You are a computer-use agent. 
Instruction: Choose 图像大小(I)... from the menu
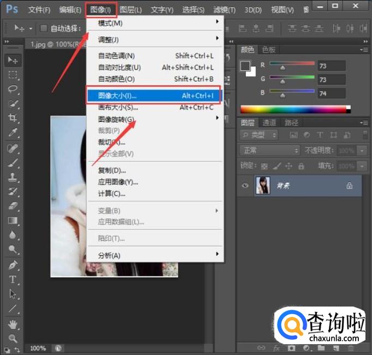point(155,96)
